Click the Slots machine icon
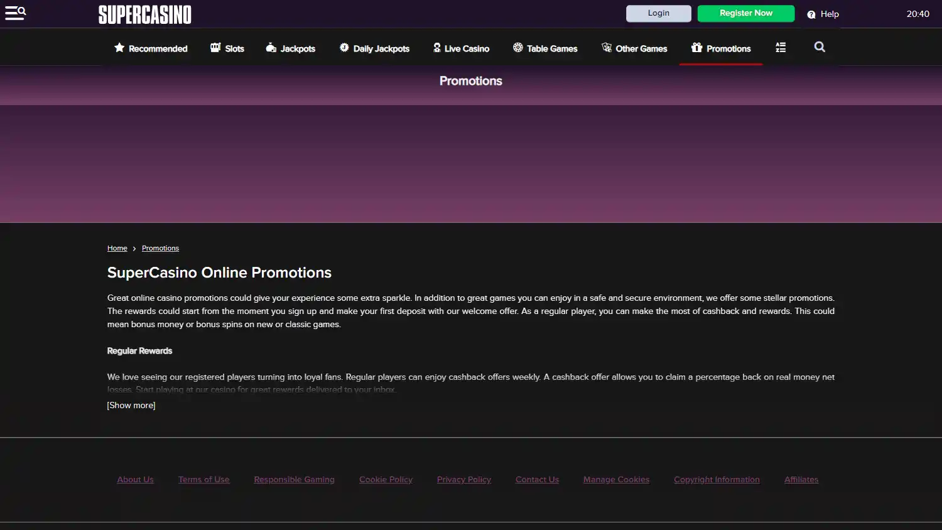942x530 pixels. pyautogui.click(x=215, y=48)
